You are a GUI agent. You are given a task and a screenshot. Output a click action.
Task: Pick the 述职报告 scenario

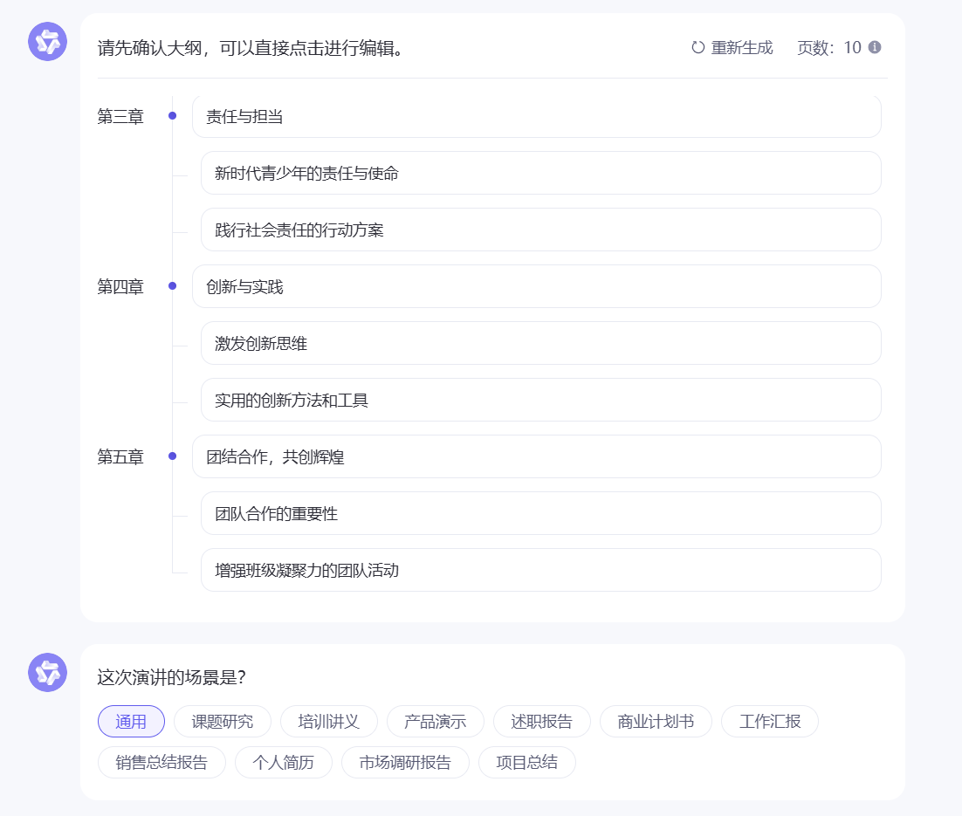(542, 722)
